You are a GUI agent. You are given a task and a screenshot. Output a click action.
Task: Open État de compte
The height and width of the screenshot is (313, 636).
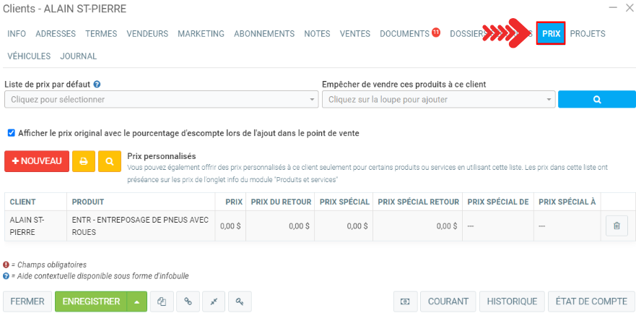(x=591, y=301)
